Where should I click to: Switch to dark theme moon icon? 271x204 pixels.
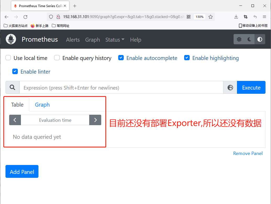[x=249, y=39]
